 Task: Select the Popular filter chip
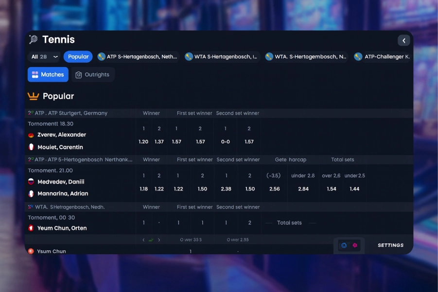pyautogui.click(x=78, y=56)
